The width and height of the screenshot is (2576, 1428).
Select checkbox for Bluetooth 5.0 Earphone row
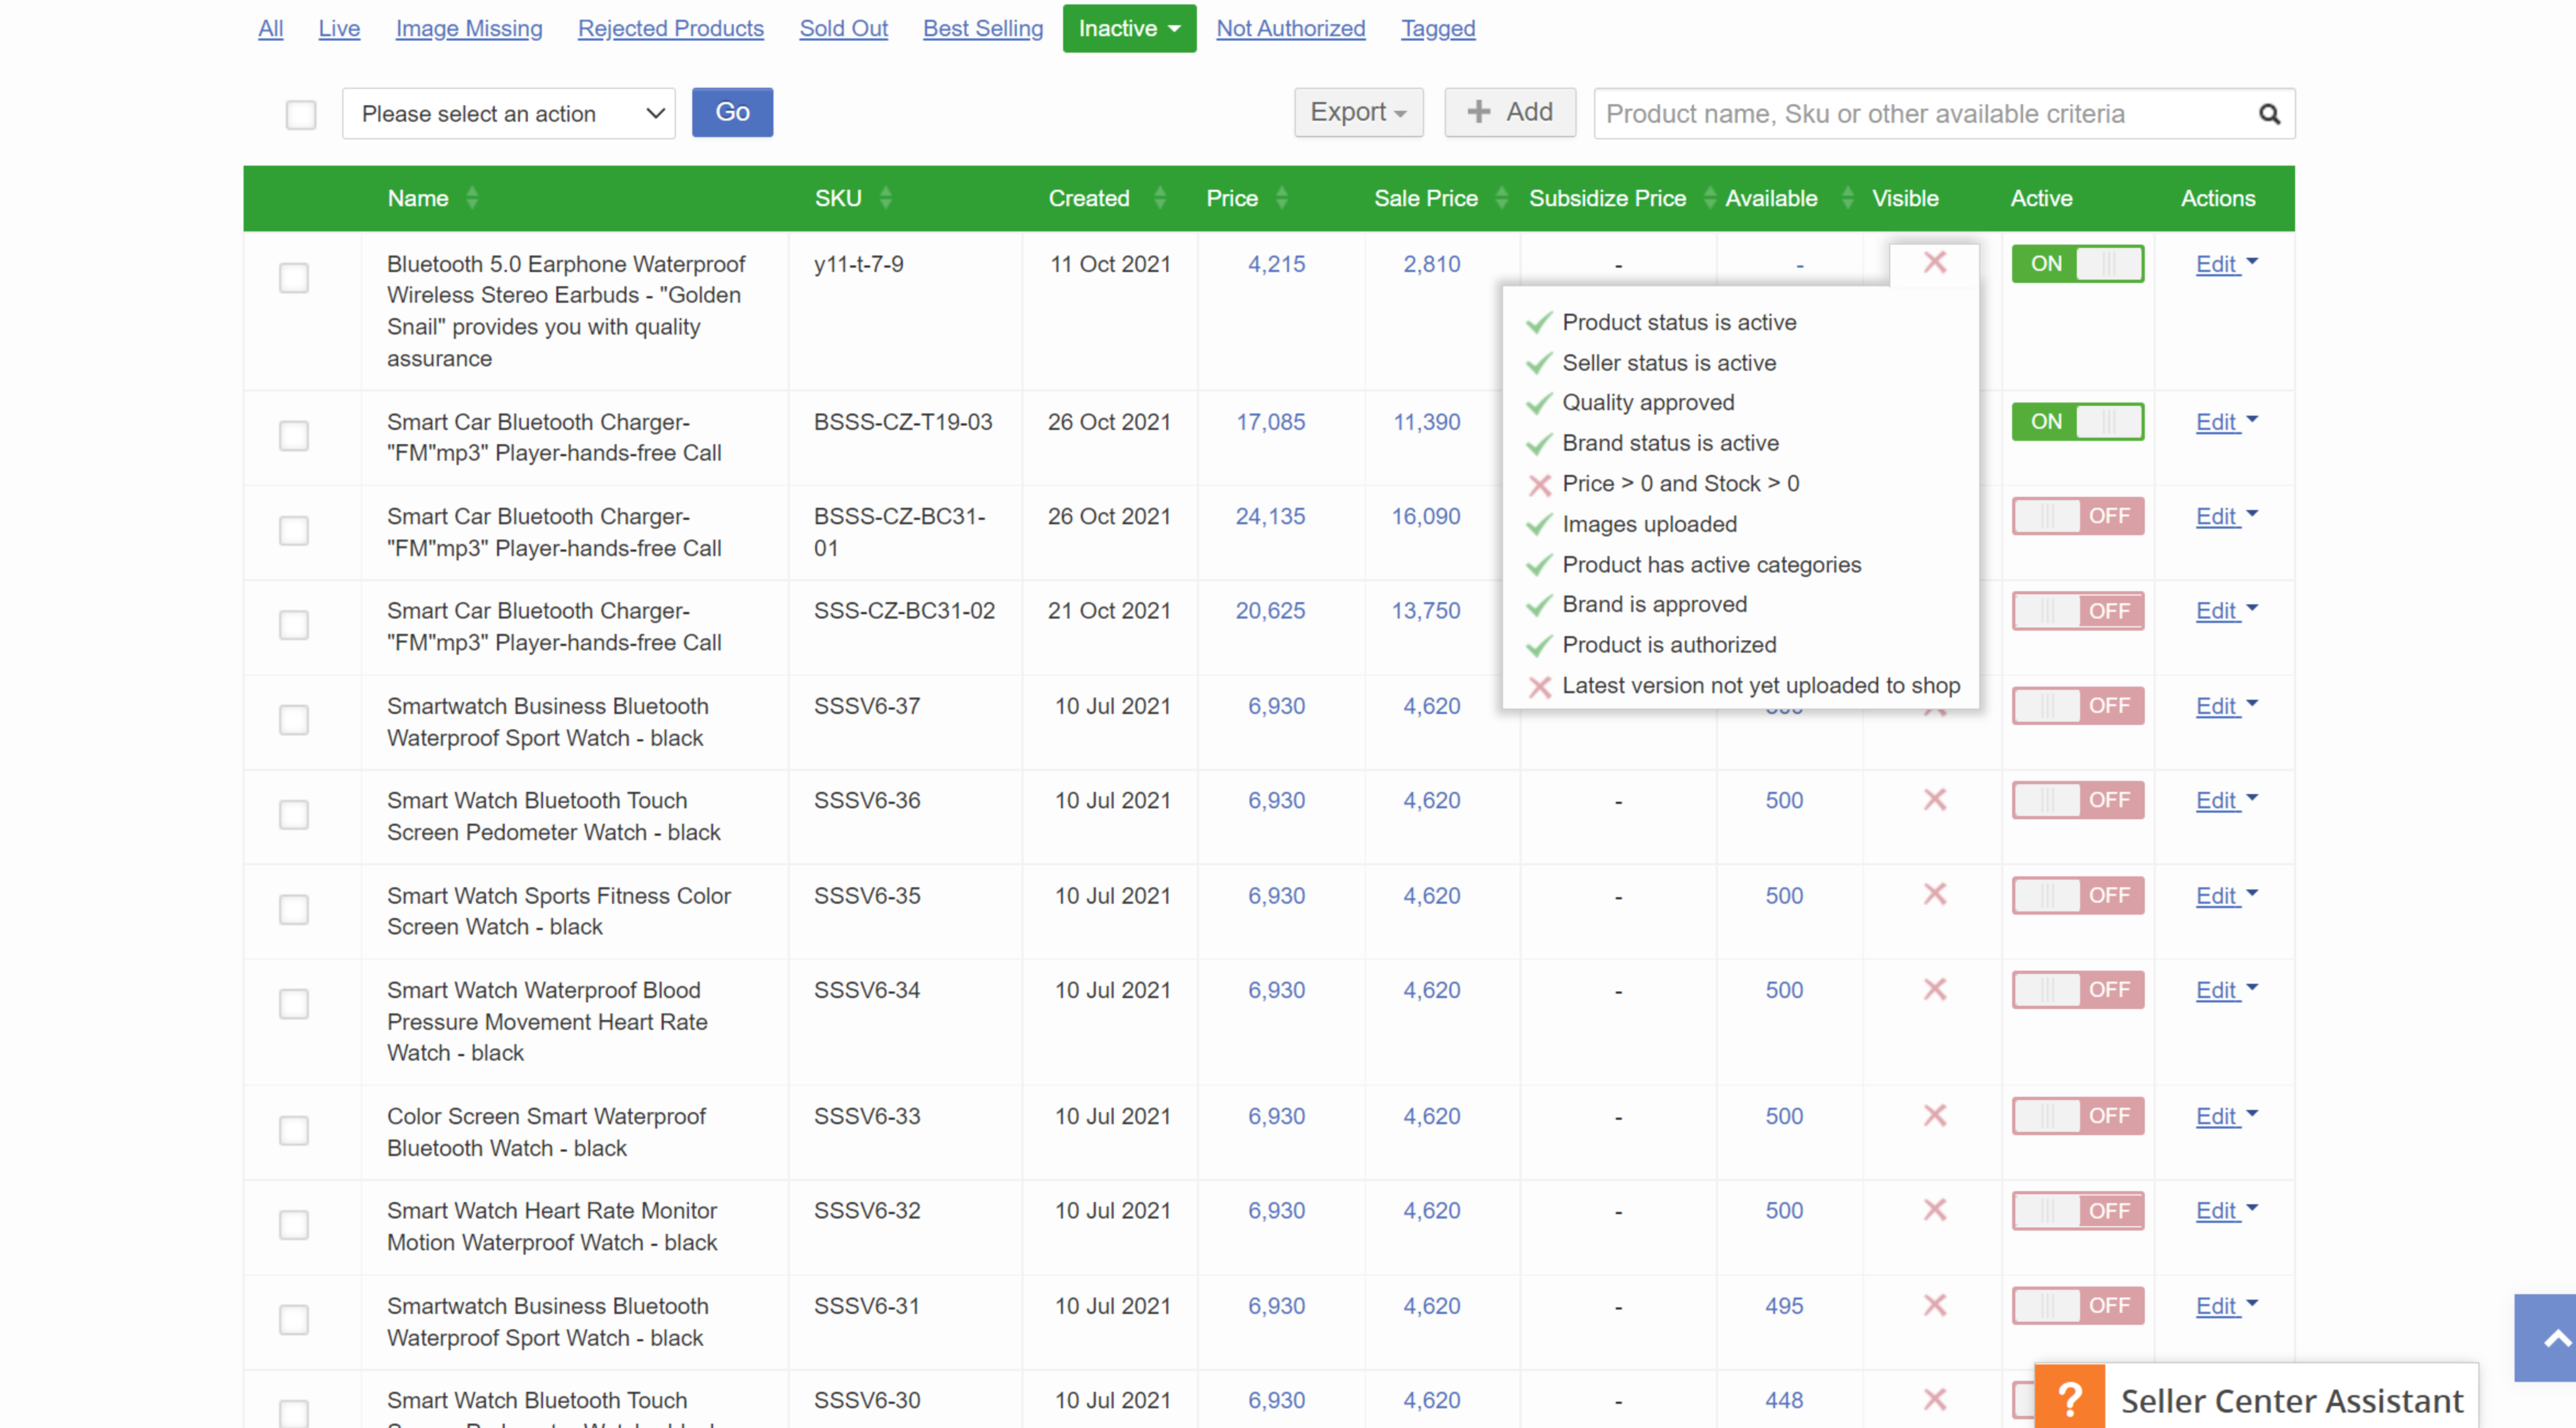(294, 278)
